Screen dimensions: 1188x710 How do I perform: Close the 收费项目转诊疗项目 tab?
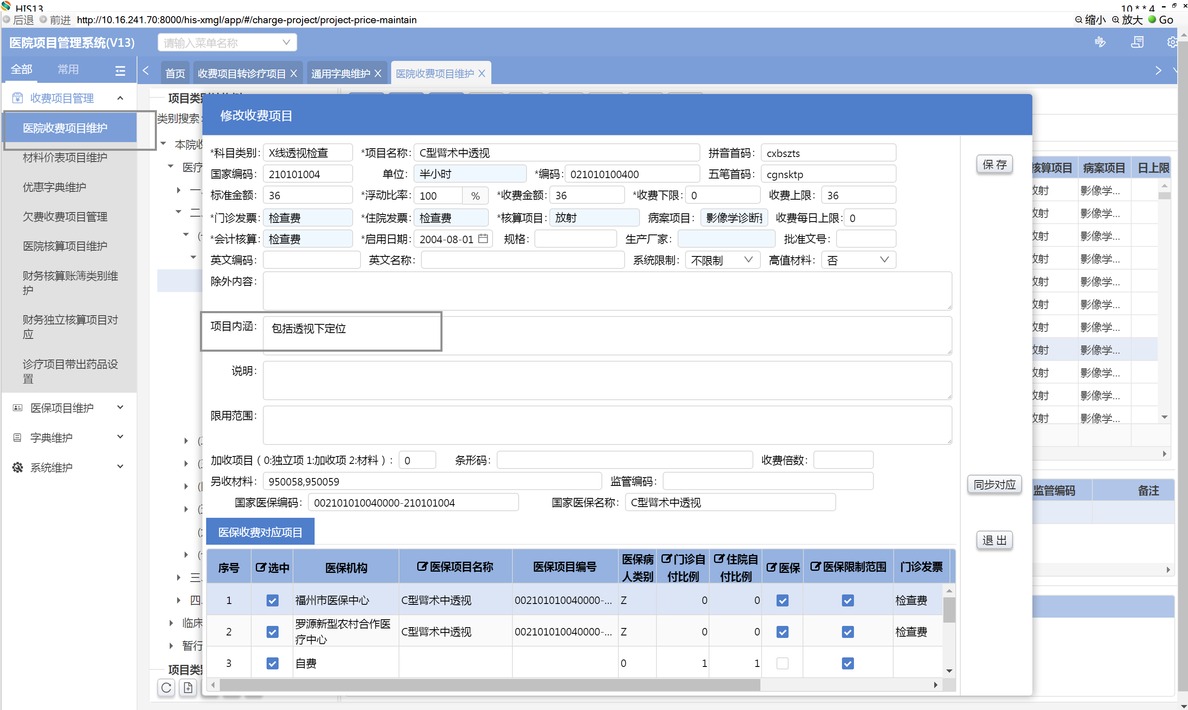coord(293,73)
